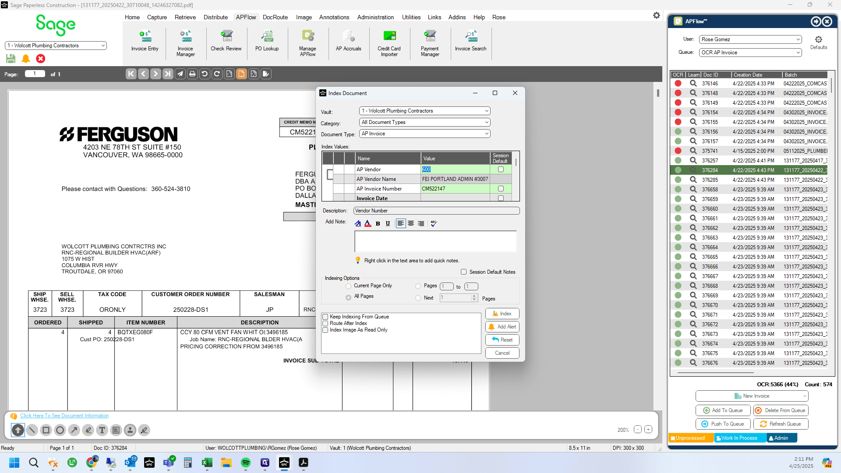Select the All Pages option

pyautogui.click(x=348, y=297)
